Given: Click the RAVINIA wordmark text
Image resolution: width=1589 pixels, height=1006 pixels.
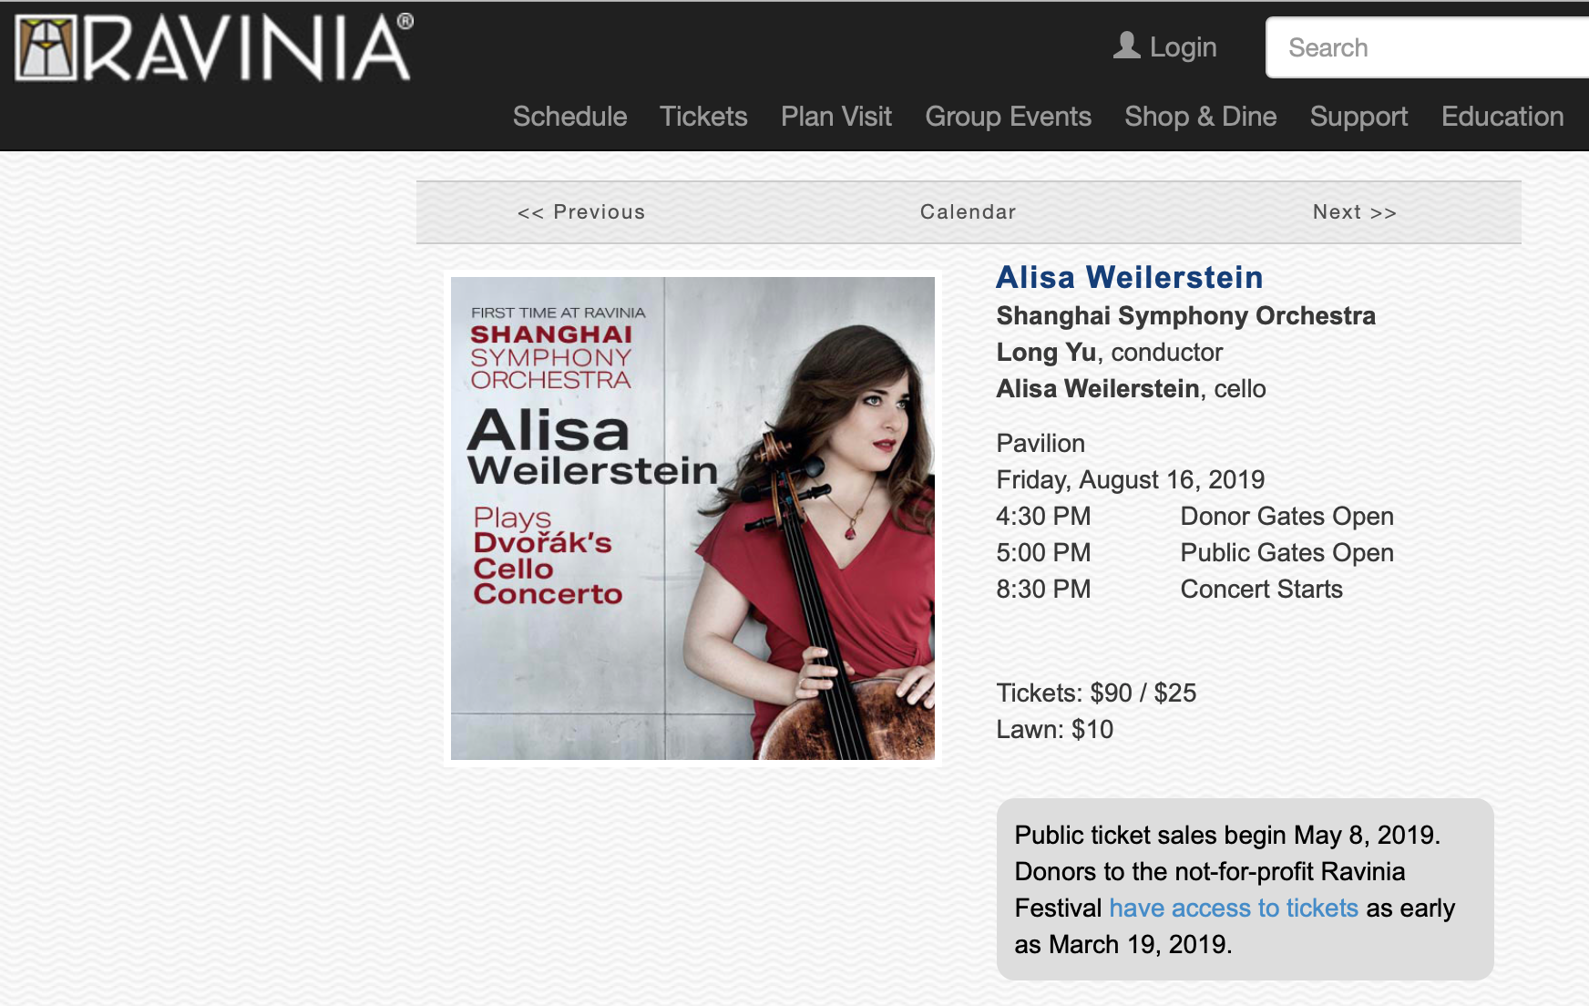Looking at the screenshot, I should pyautogui.click(x=248, y=49).
